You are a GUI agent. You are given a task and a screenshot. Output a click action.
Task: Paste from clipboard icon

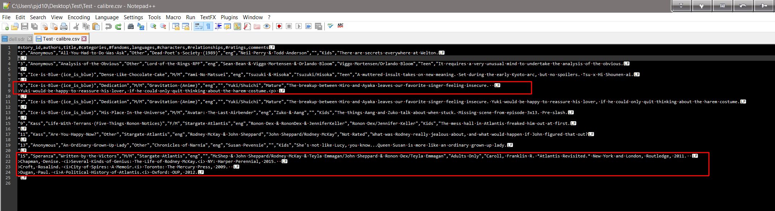(x=96, y=26)
